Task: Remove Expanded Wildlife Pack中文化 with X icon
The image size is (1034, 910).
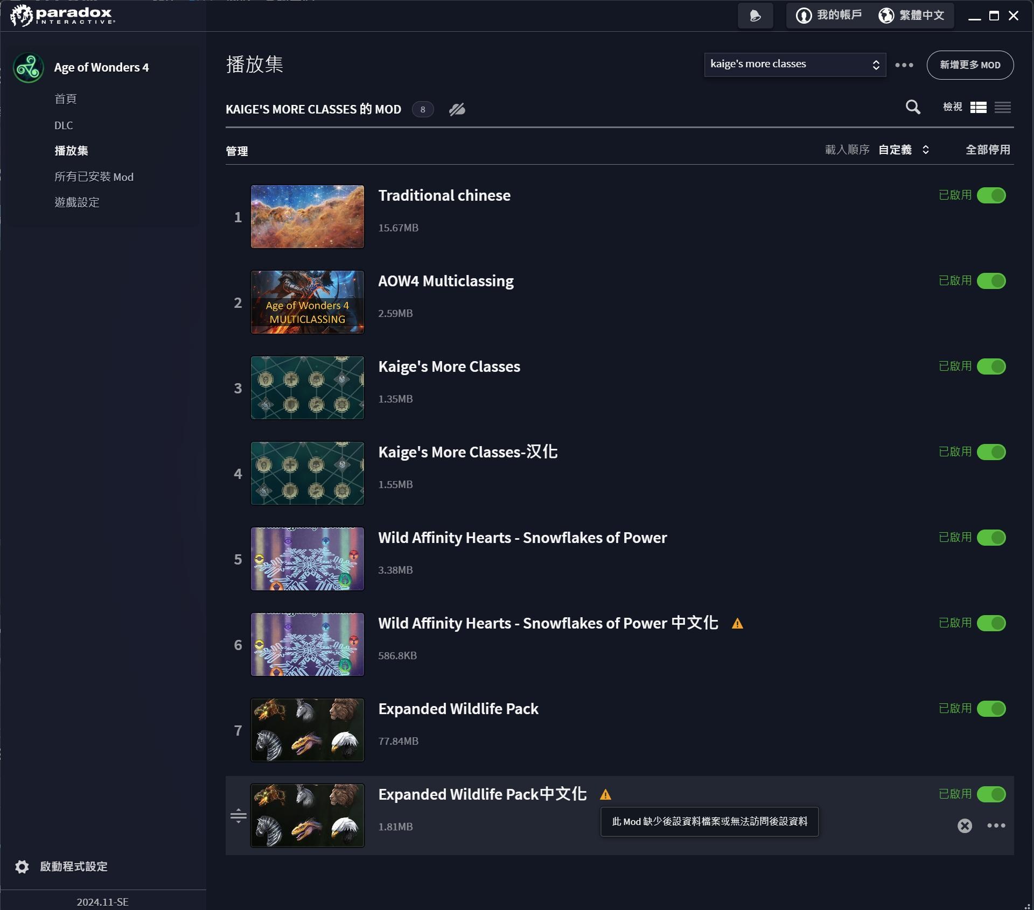Action: click(965, 826)
